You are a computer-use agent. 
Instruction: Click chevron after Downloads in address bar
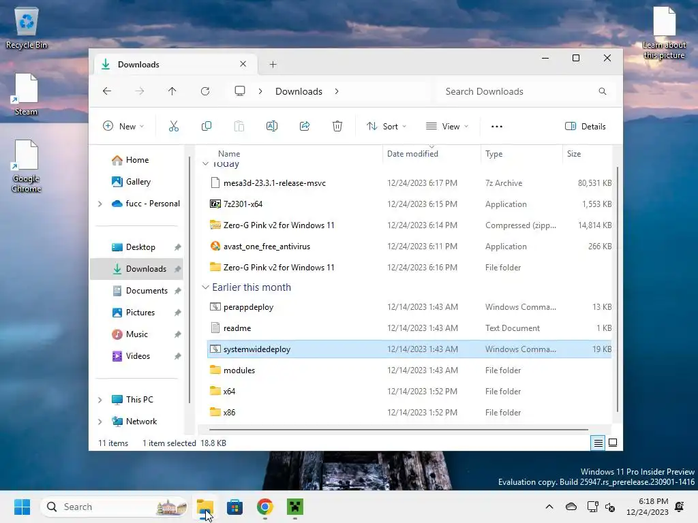pyautogui.click(x=337, y=91)
